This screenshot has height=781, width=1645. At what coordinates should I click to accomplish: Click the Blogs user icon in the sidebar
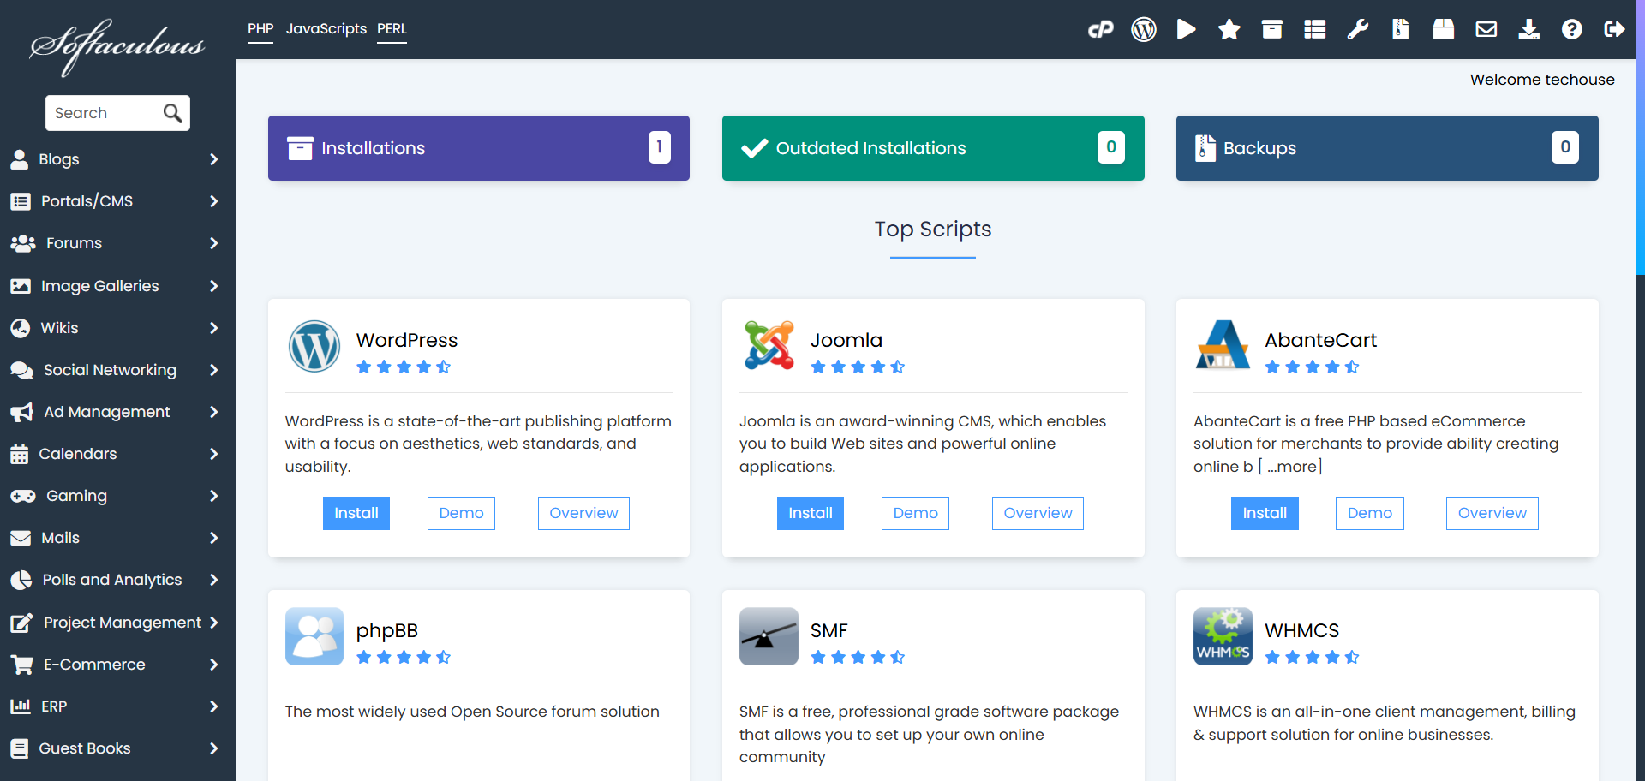(x=19, y=159)
